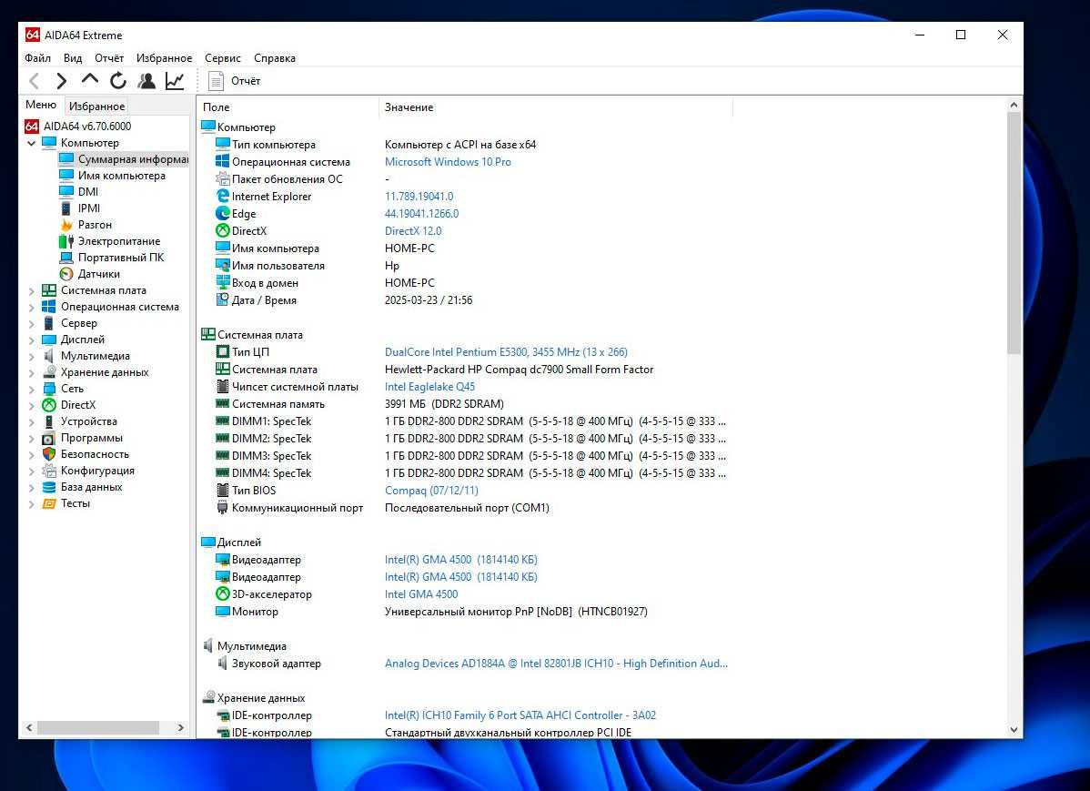Select Суммарная информация tree item
1090x791 pixels.
pyautogui.click(x=133, y=159)
